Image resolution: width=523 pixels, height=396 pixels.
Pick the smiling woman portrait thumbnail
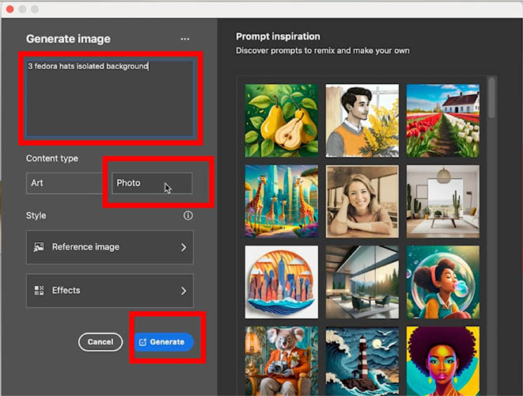click(x=362, y=201)
